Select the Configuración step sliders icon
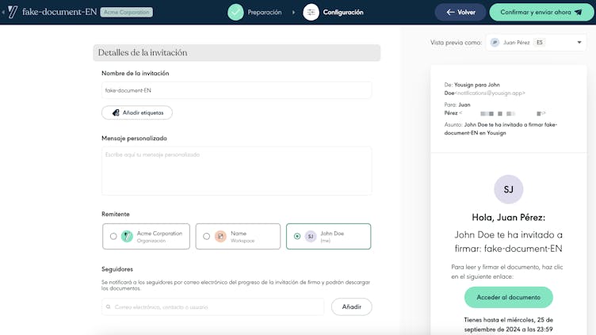 (311, 12)
